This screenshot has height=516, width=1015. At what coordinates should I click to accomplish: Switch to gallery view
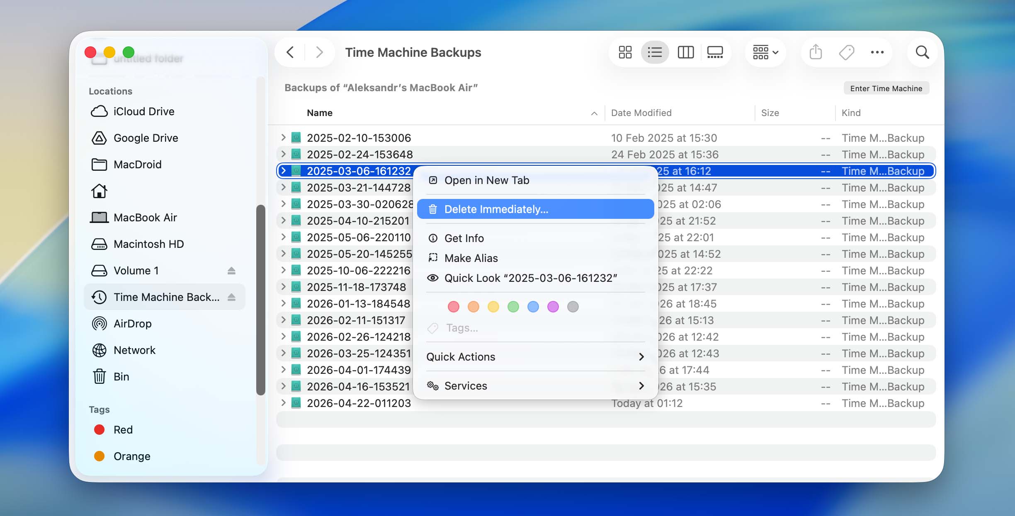[x=715, y=52]
